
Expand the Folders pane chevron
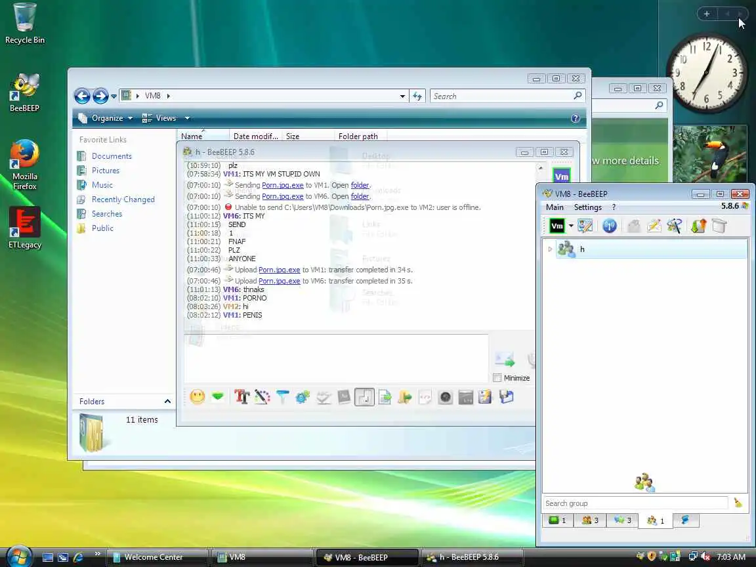pyautogui.click(x=167, y=401)
